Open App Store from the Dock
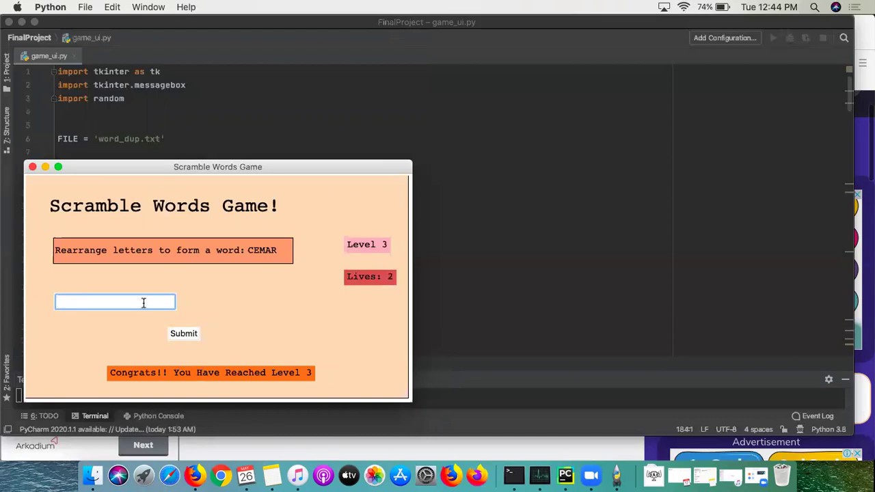875x492 pixels. coord(400,475)
